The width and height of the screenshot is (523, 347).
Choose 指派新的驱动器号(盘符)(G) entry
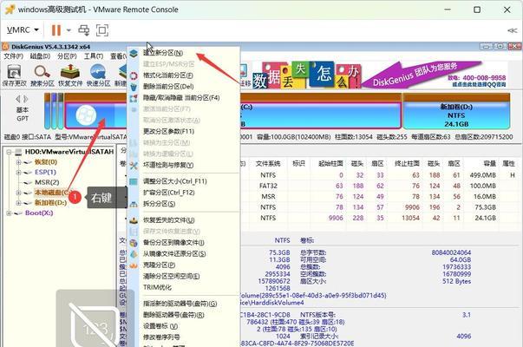(180, 304)
